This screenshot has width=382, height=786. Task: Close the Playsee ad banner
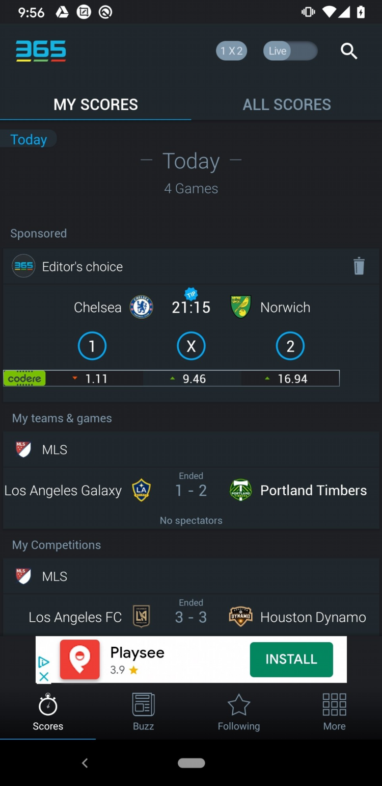[44, 676]
